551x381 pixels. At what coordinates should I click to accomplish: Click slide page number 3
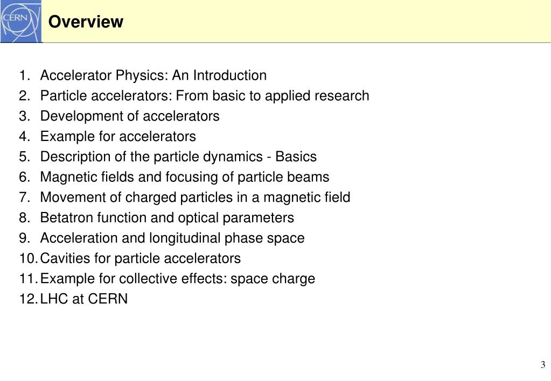543,364
